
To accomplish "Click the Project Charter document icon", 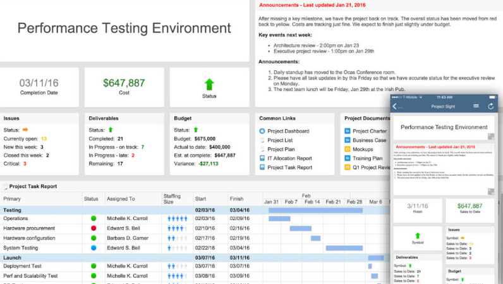I will 347,131.
